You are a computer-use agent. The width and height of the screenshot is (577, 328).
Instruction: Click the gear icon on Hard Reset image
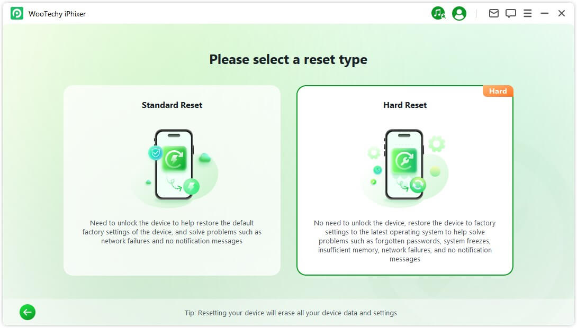437,143
